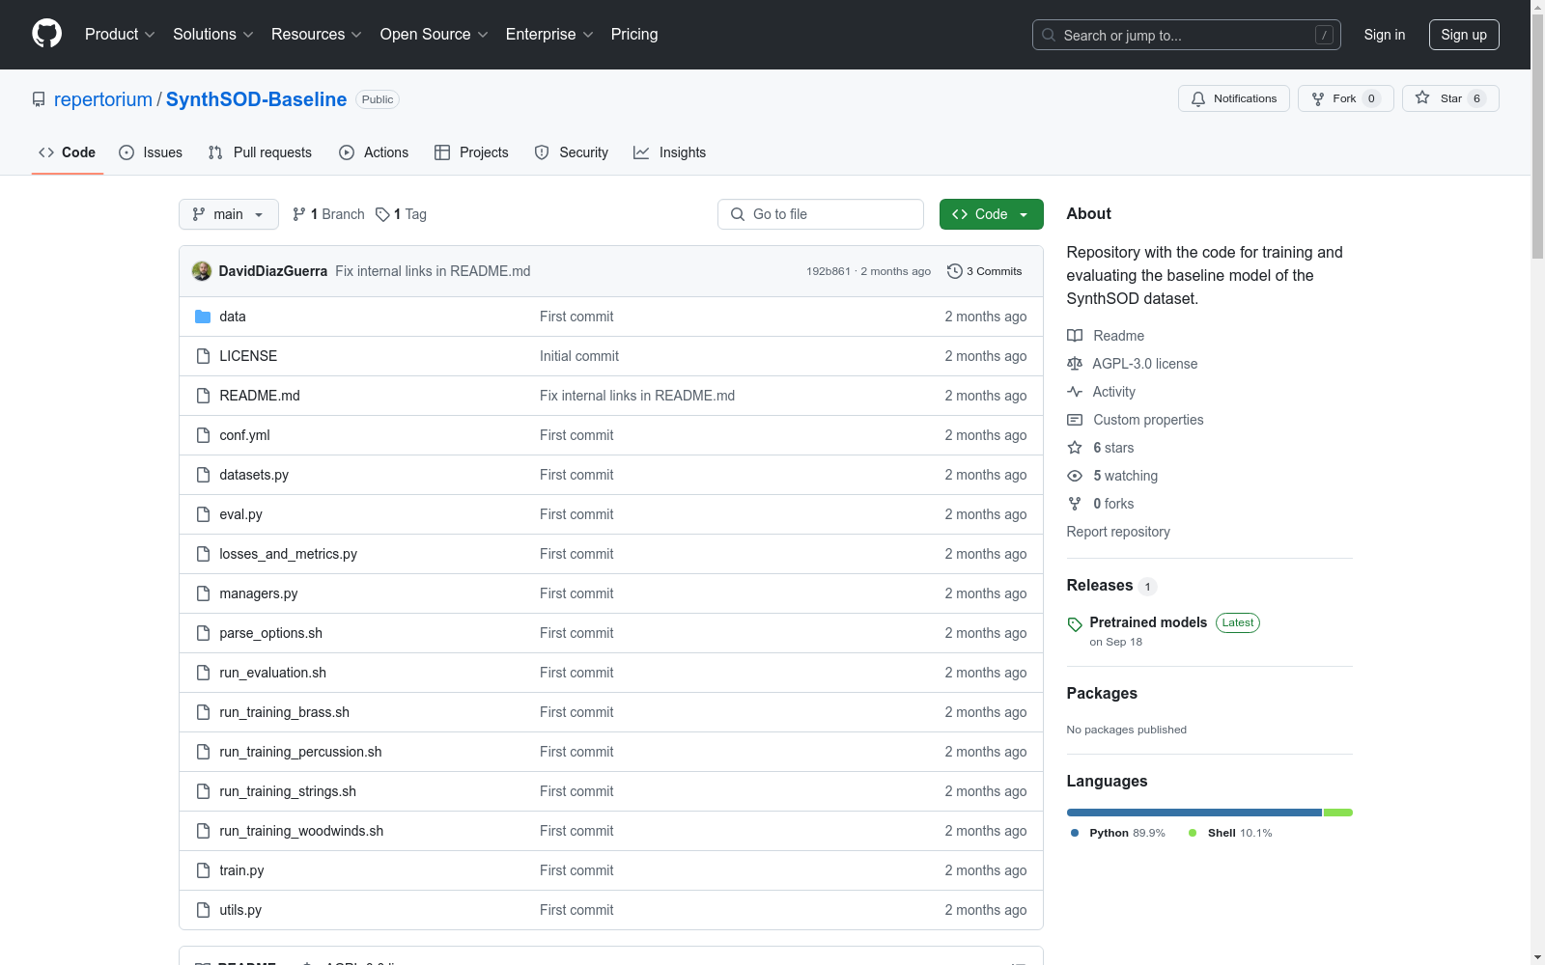Open the main branch dropdown
Viewport: 1545px width, 965px height.
pyautogui.click(x=228, y=214)
